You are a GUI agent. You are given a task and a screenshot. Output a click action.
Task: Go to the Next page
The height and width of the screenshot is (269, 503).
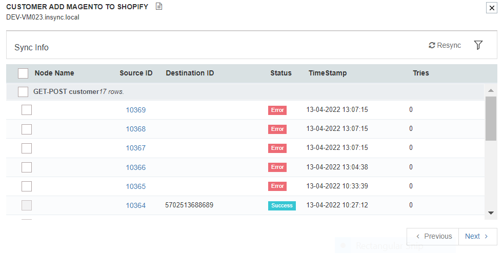coord(478,236)
